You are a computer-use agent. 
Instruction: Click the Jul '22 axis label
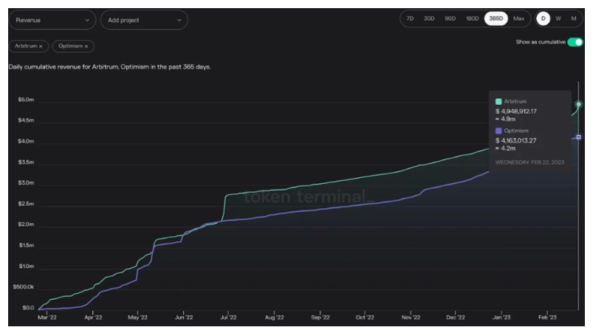(x=228, y=317)
